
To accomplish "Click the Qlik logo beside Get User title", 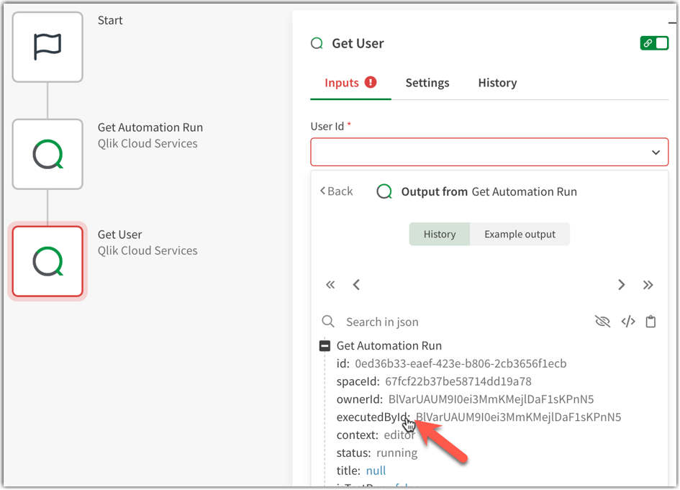I will (317, 43).
